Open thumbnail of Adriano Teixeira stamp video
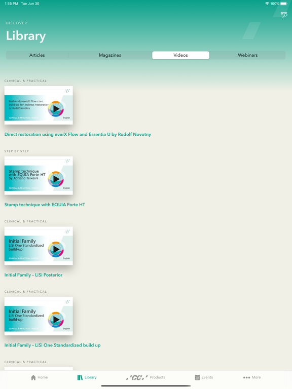The image size is (292, 389). click(39, 175)
